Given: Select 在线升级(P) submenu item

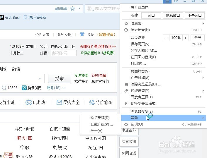Looking at the screenshot, I should click(x=100, y=124).
